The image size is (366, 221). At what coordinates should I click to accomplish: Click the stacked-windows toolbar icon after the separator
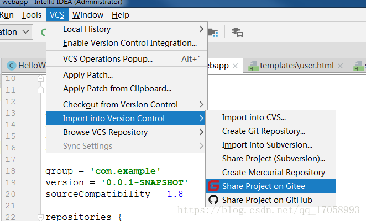(x=237, y=33)
